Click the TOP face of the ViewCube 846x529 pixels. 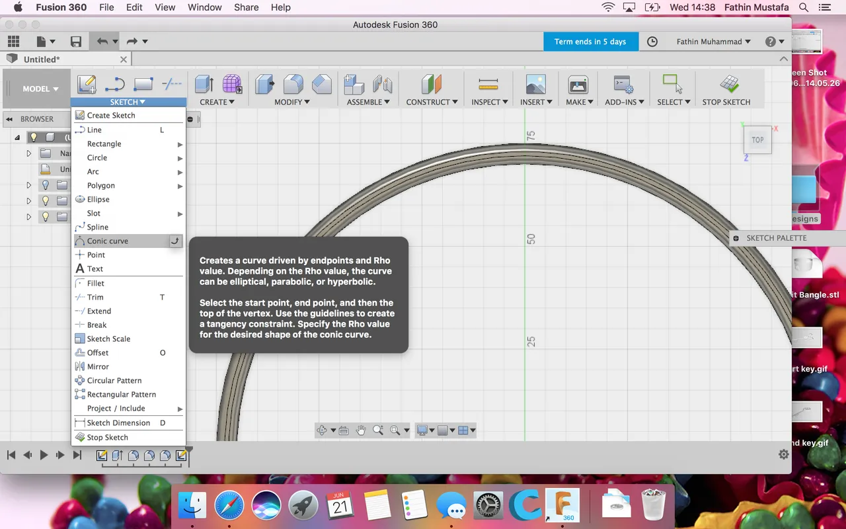[x=757, y=140]
